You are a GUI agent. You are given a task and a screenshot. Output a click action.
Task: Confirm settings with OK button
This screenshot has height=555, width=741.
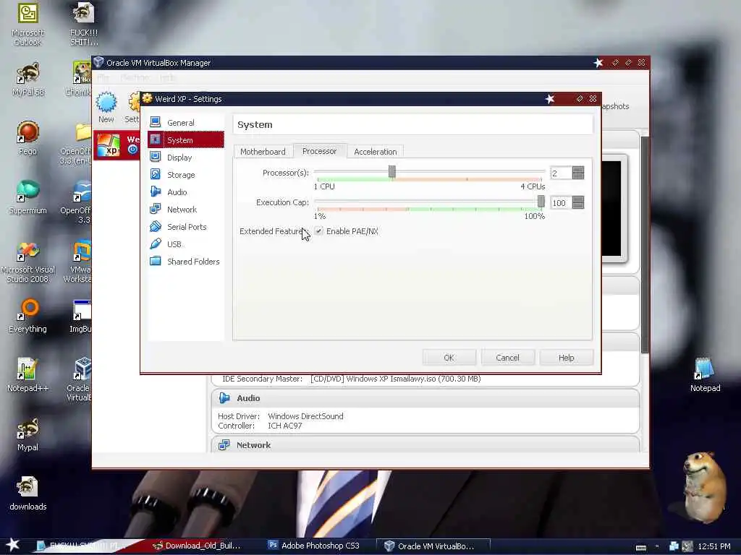point(449,358)
